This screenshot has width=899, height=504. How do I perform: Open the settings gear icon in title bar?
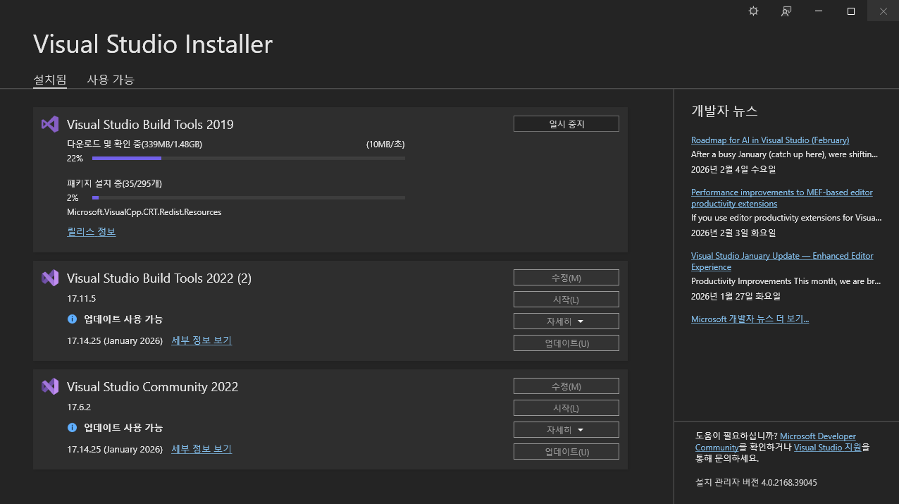tap(753, 11)
